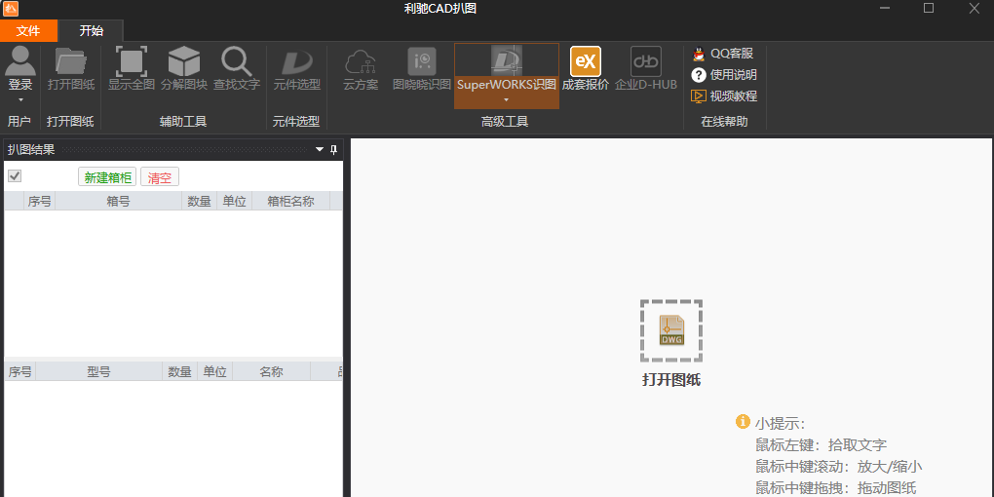The width and height of the screenshot is (994, 497).
Task: Open the 扒图结果 panel dropdown menu arrow
Action: tap(320, 150)
